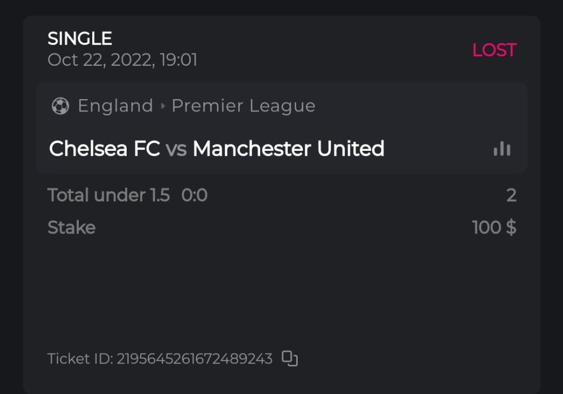Open the Premier League link

point(243,106)
